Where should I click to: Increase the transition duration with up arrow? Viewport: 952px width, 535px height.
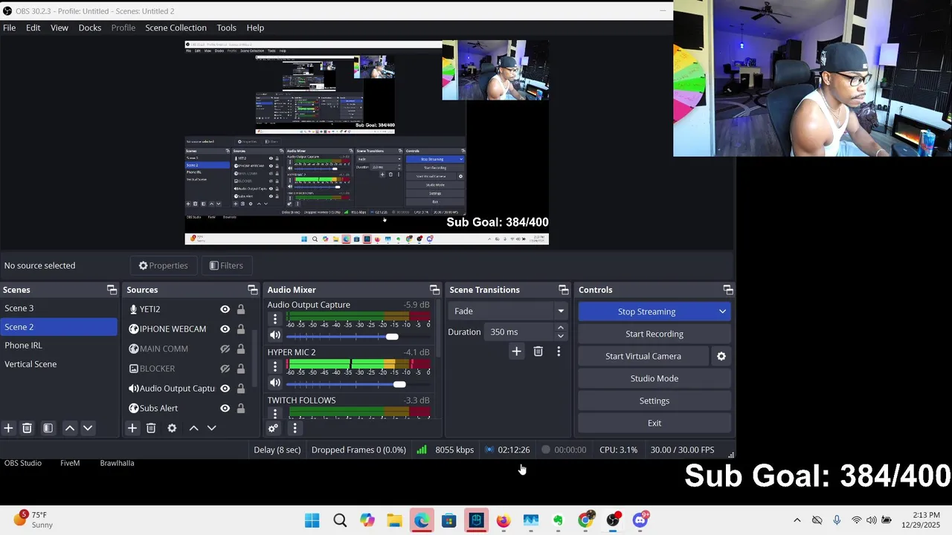pos(561,328)
